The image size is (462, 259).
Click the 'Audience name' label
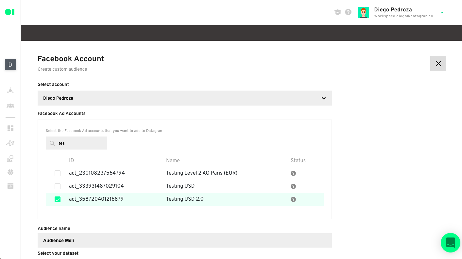pos(54,228)
